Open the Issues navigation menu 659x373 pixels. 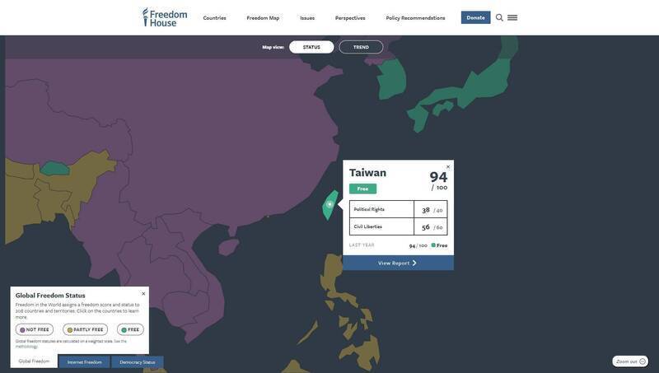coord(307,18)
